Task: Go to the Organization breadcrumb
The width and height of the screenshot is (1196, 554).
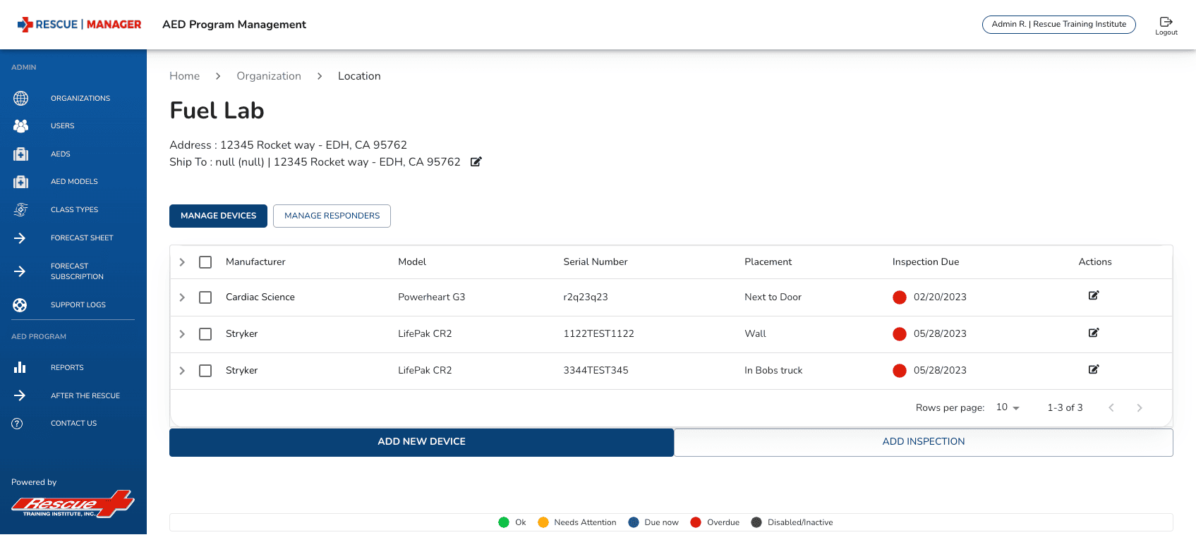Action: pos(269,76)
